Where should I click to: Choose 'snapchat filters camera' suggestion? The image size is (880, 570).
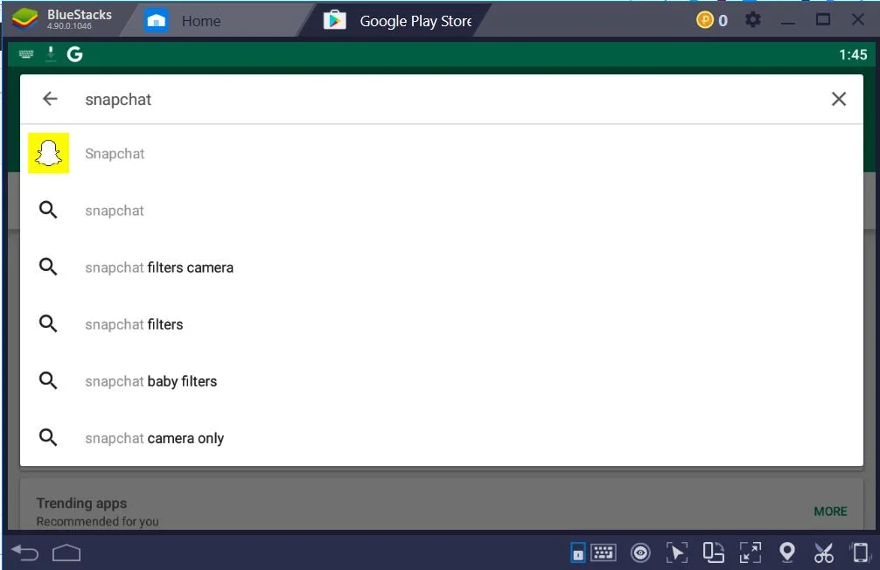pyautogui.click(x=442, y=268)
